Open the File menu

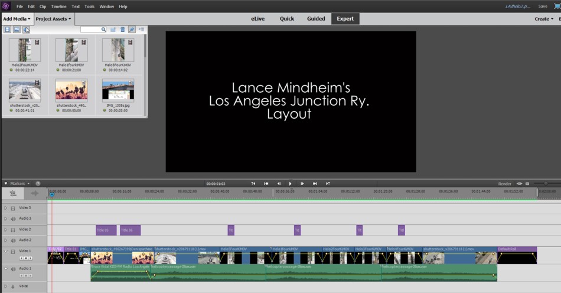point(19,6)
